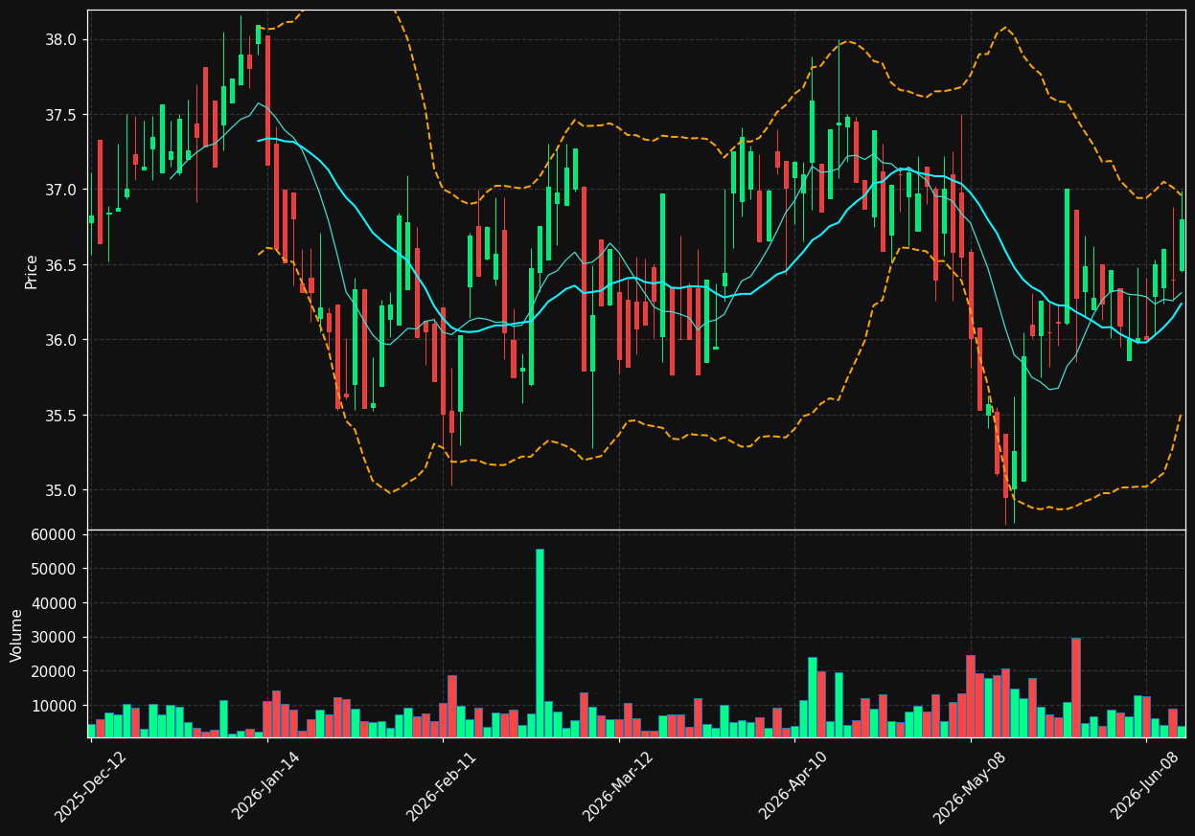Select the 36.5 price tick label
The width and height of the screenshot is (1195, 836).
62,265
